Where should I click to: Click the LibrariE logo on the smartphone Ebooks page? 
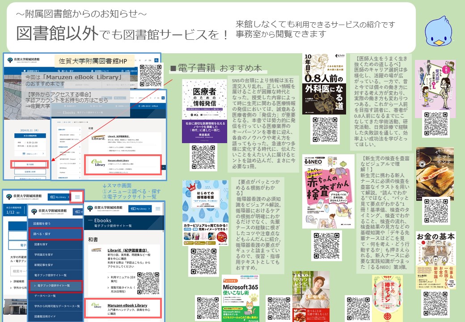pos(97,250)
